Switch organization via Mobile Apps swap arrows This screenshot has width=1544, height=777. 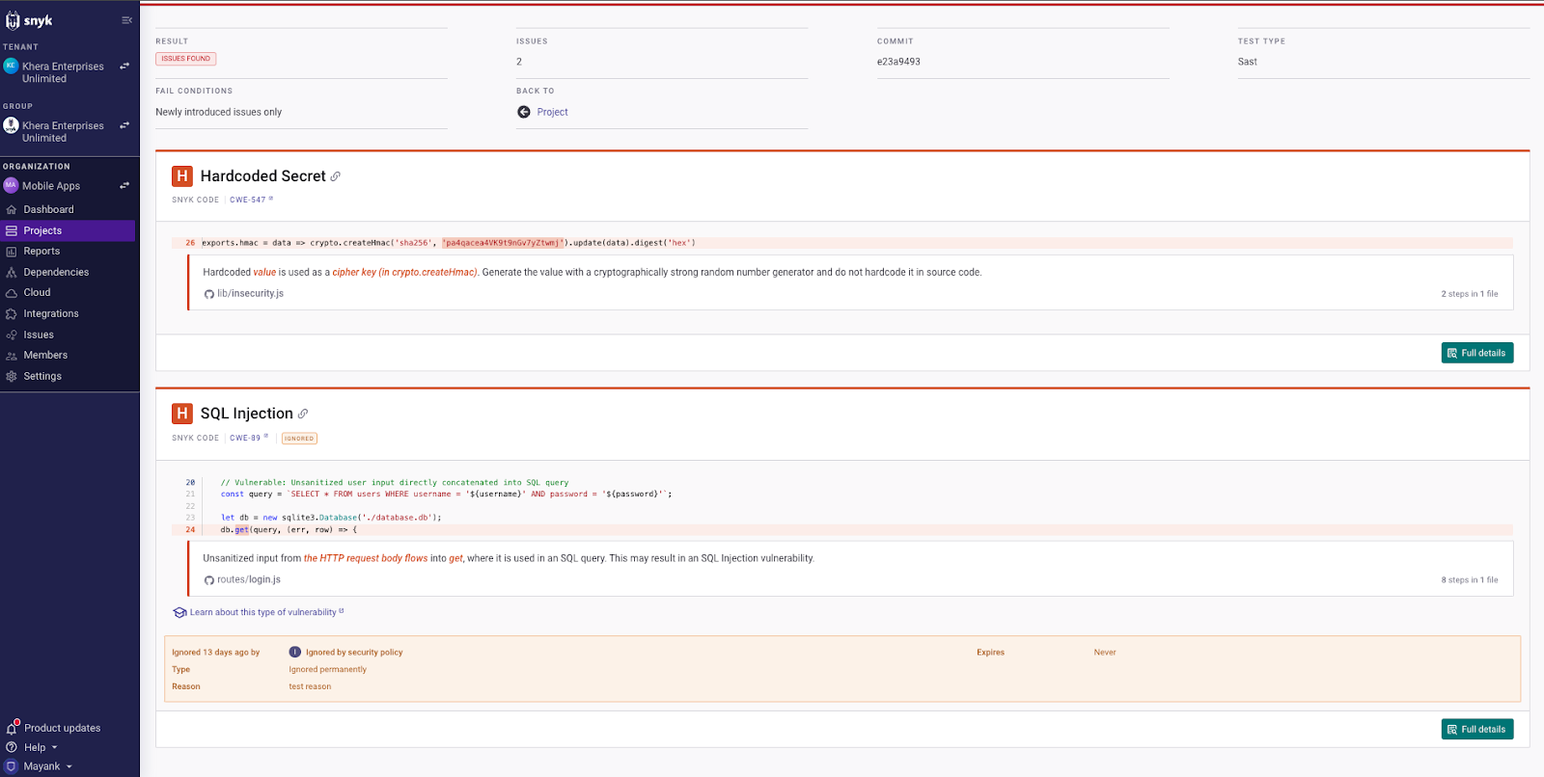pyautogui.click(x=124, y=186)
